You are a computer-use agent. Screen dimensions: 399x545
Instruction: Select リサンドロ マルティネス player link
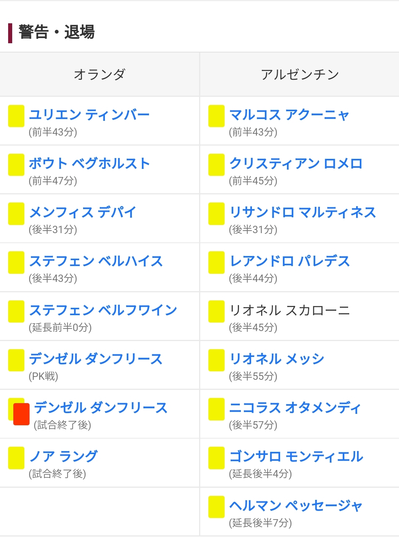(x=303, y=212)
